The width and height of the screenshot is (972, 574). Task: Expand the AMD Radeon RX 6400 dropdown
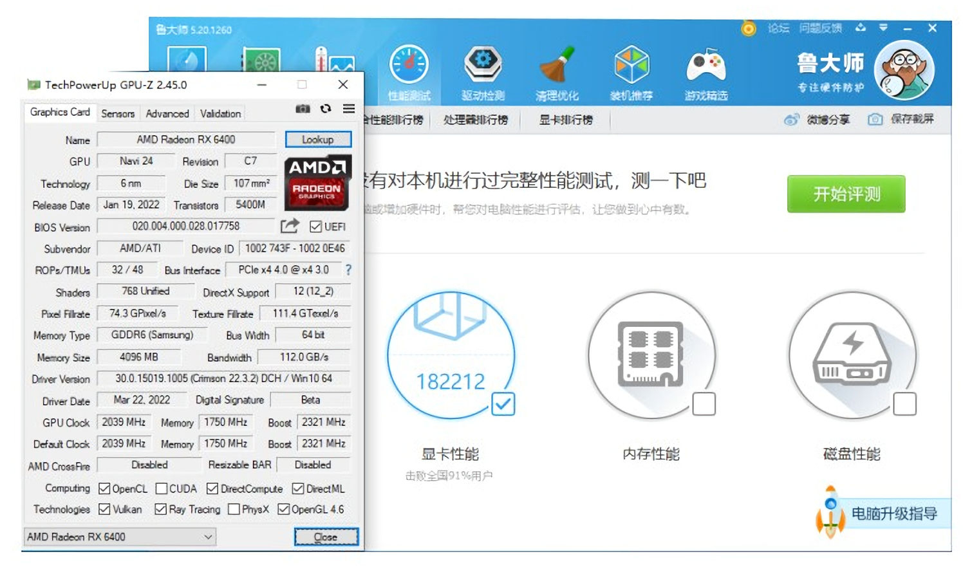click(208, 537)
